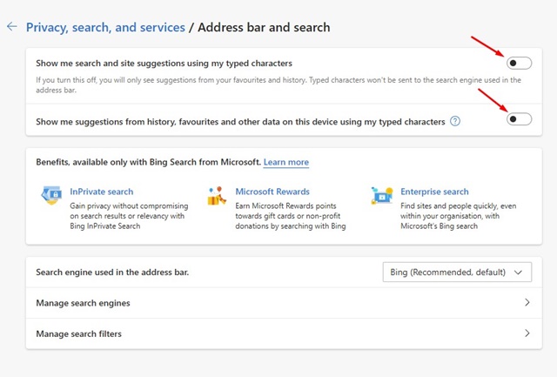Click the 'Benefits, available only with Bing' text
Viewport: 557px width, 377px height.
149,163
